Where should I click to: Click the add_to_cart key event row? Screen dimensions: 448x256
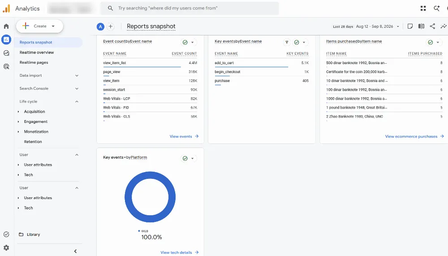tap(262, 63)
